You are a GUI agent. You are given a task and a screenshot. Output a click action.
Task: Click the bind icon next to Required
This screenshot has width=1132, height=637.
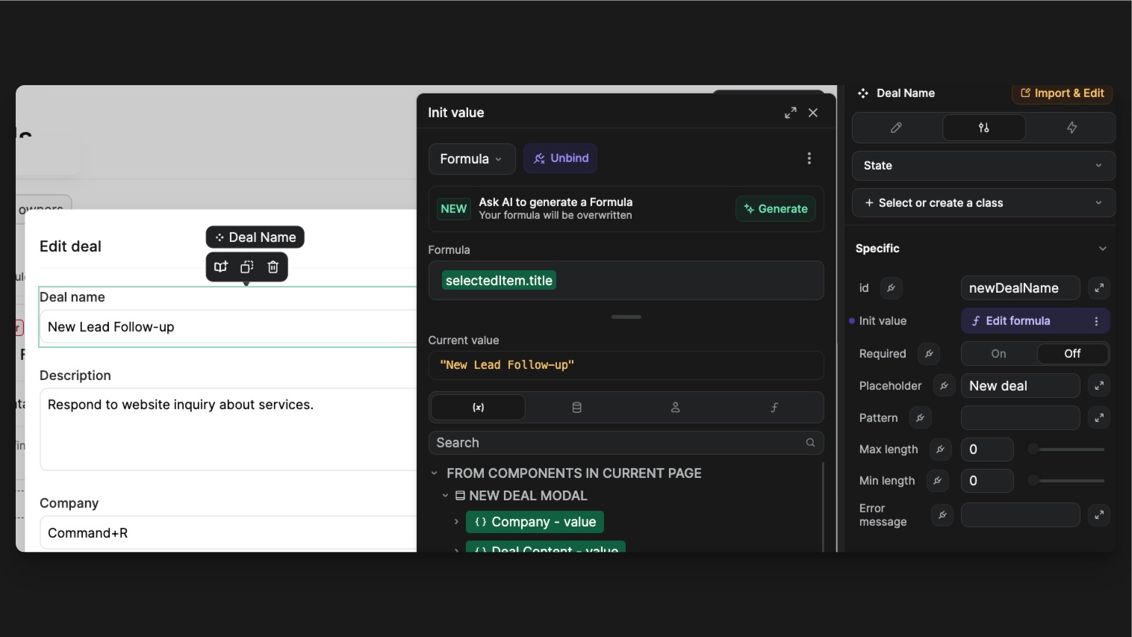click(929, 353)
